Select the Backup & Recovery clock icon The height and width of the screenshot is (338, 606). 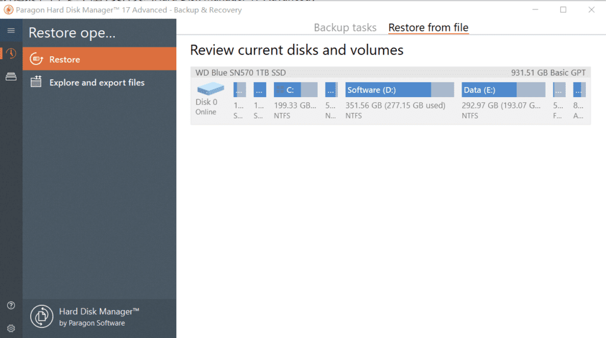11,53
